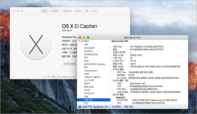
Task: Select SATA/SATA Express in the sidebar
Action: (x=95, y=64)
